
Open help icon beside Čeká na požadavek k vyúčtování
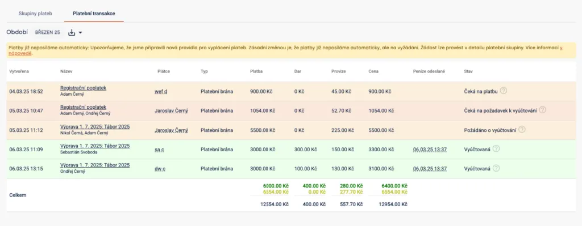pyautogui.click(x=542, y=110)
